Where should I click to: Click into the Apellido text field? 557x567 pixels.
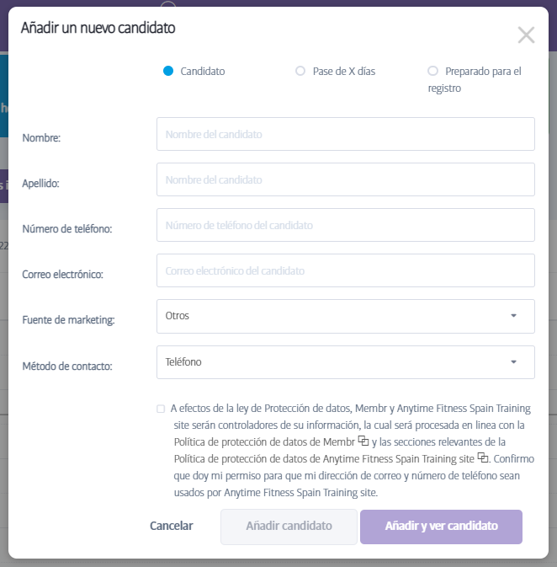pos(345,179)
